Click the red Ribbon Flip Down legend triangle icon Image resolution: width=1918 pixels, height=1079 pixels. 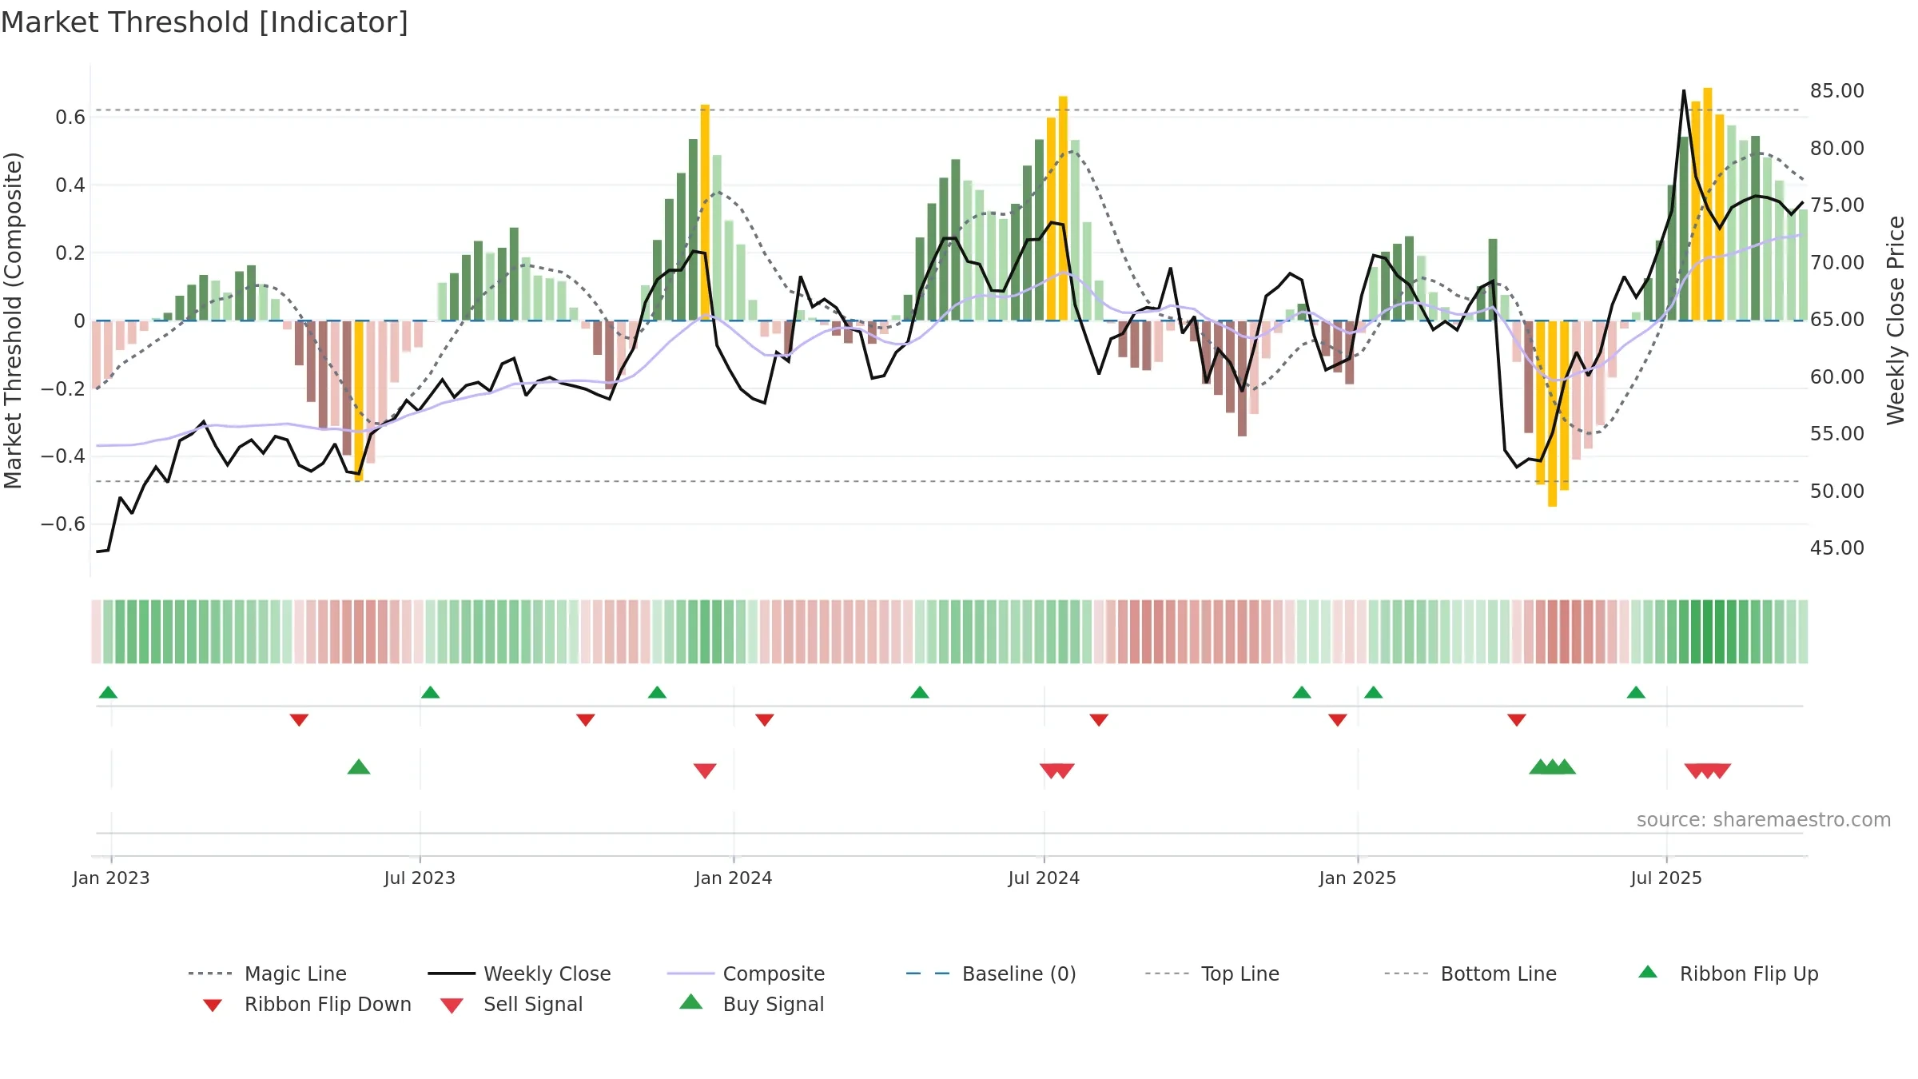[x=213, y=1005]
